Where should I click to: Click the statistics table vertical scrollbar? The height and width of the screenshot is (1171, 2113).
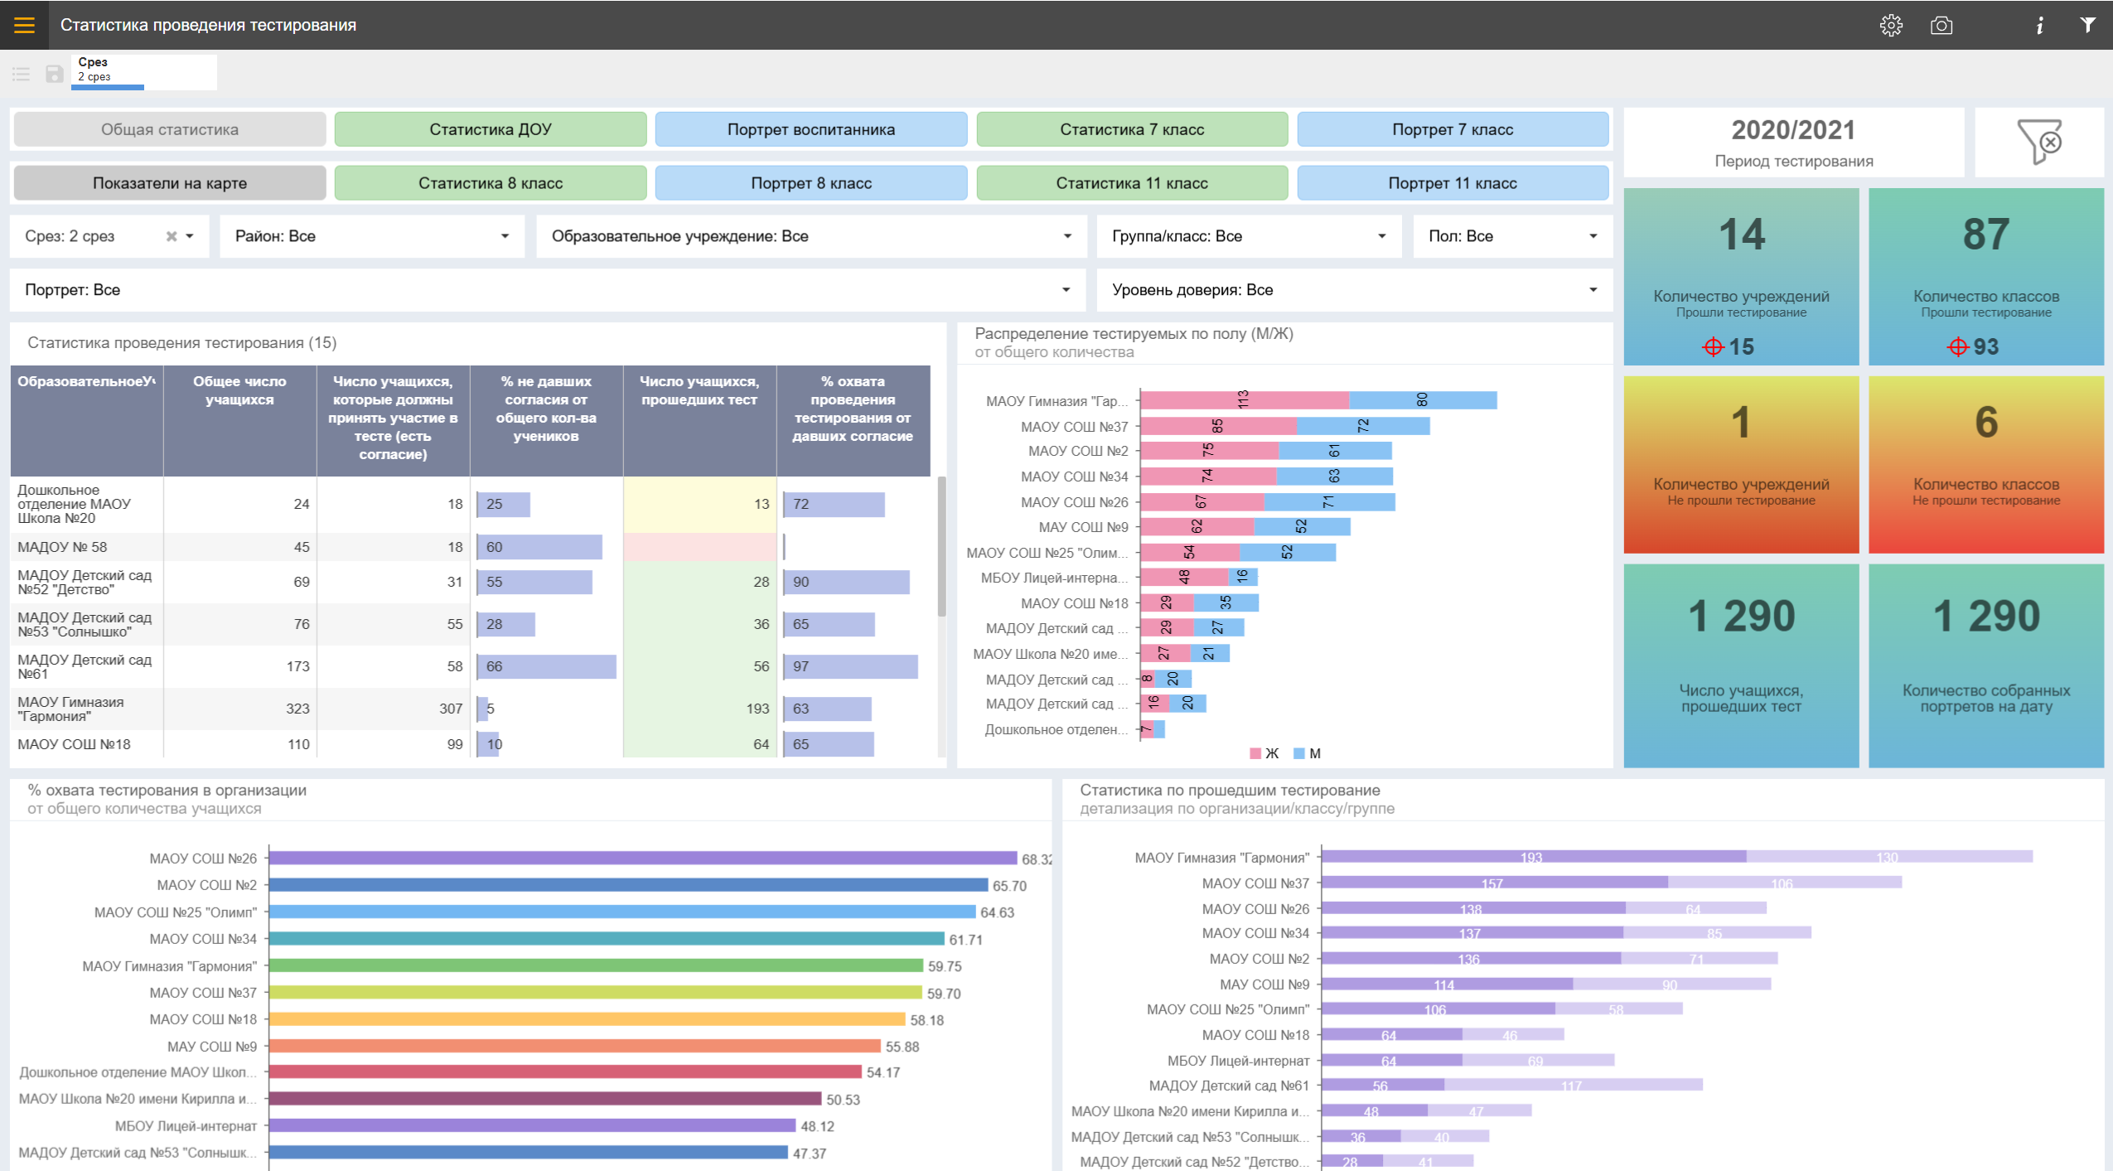pos(941,547)
